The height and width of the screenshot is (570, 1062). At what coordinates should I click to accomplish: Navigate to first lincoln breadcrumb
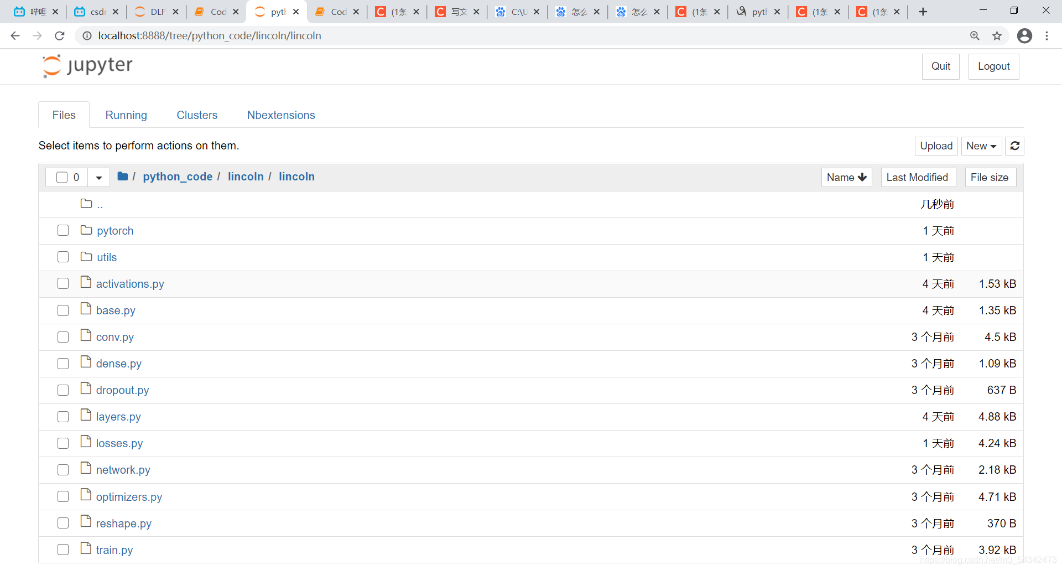pyautogui.click(x=246, y=177)
